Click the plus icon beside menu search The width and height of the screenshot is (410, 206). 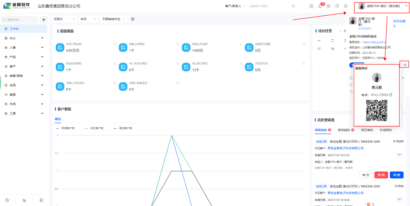point(44,20)
